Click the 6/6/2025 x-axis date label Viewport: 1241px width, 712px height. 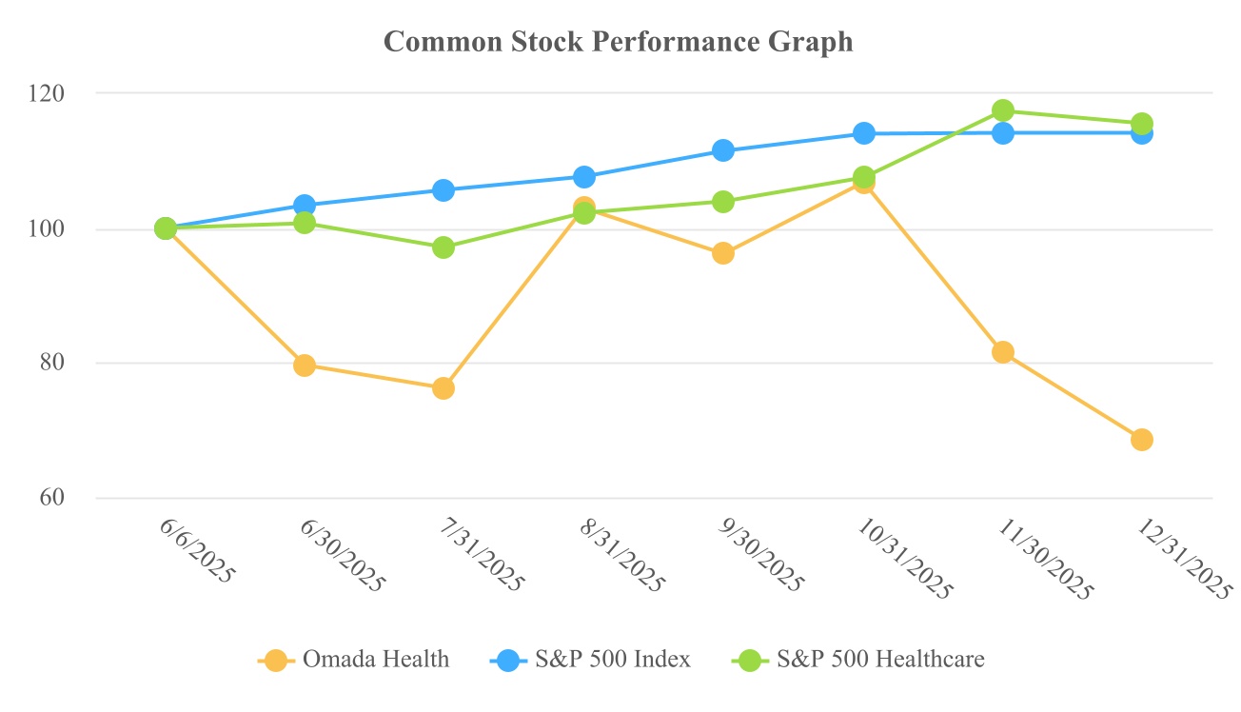click(193, 552)
